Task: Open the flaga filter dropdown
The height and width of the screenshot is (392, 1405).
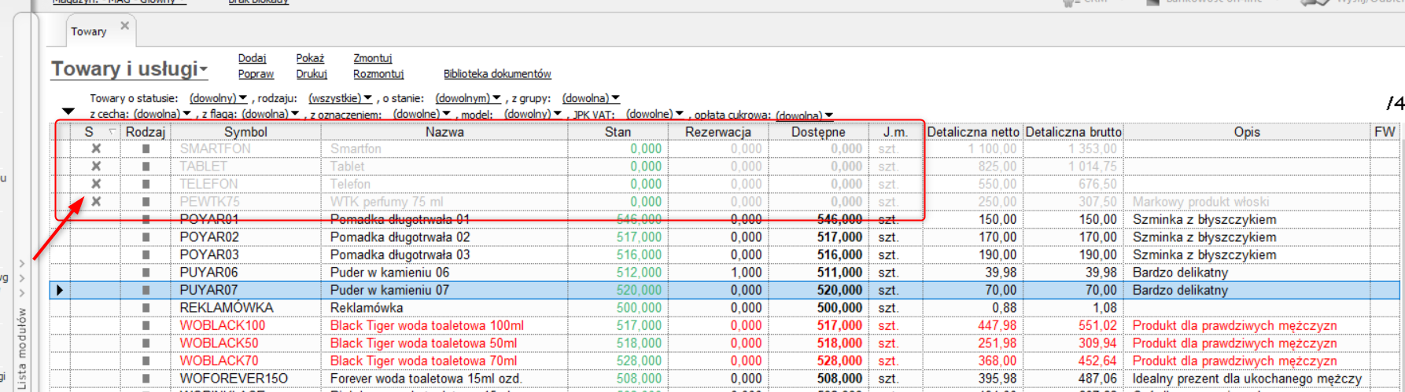Action: (270, 114)
